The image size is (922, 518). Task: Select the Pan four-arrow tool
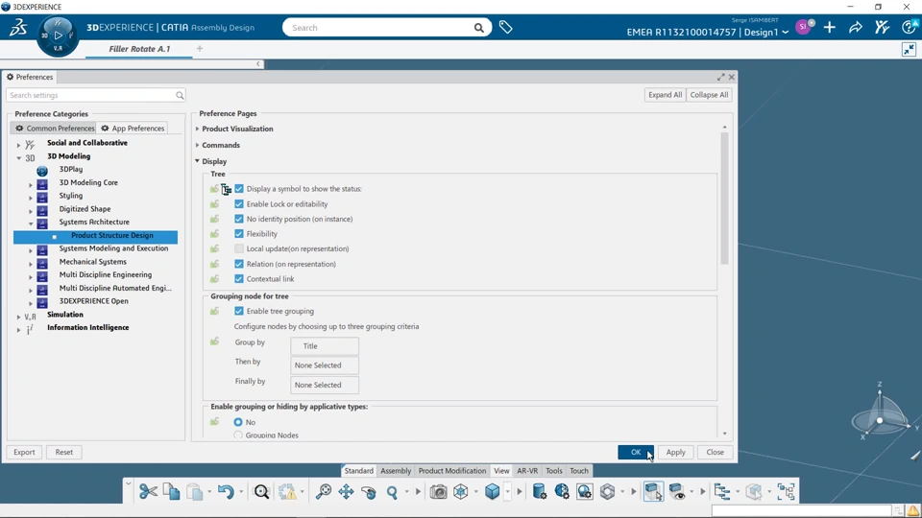coord(346,491)
